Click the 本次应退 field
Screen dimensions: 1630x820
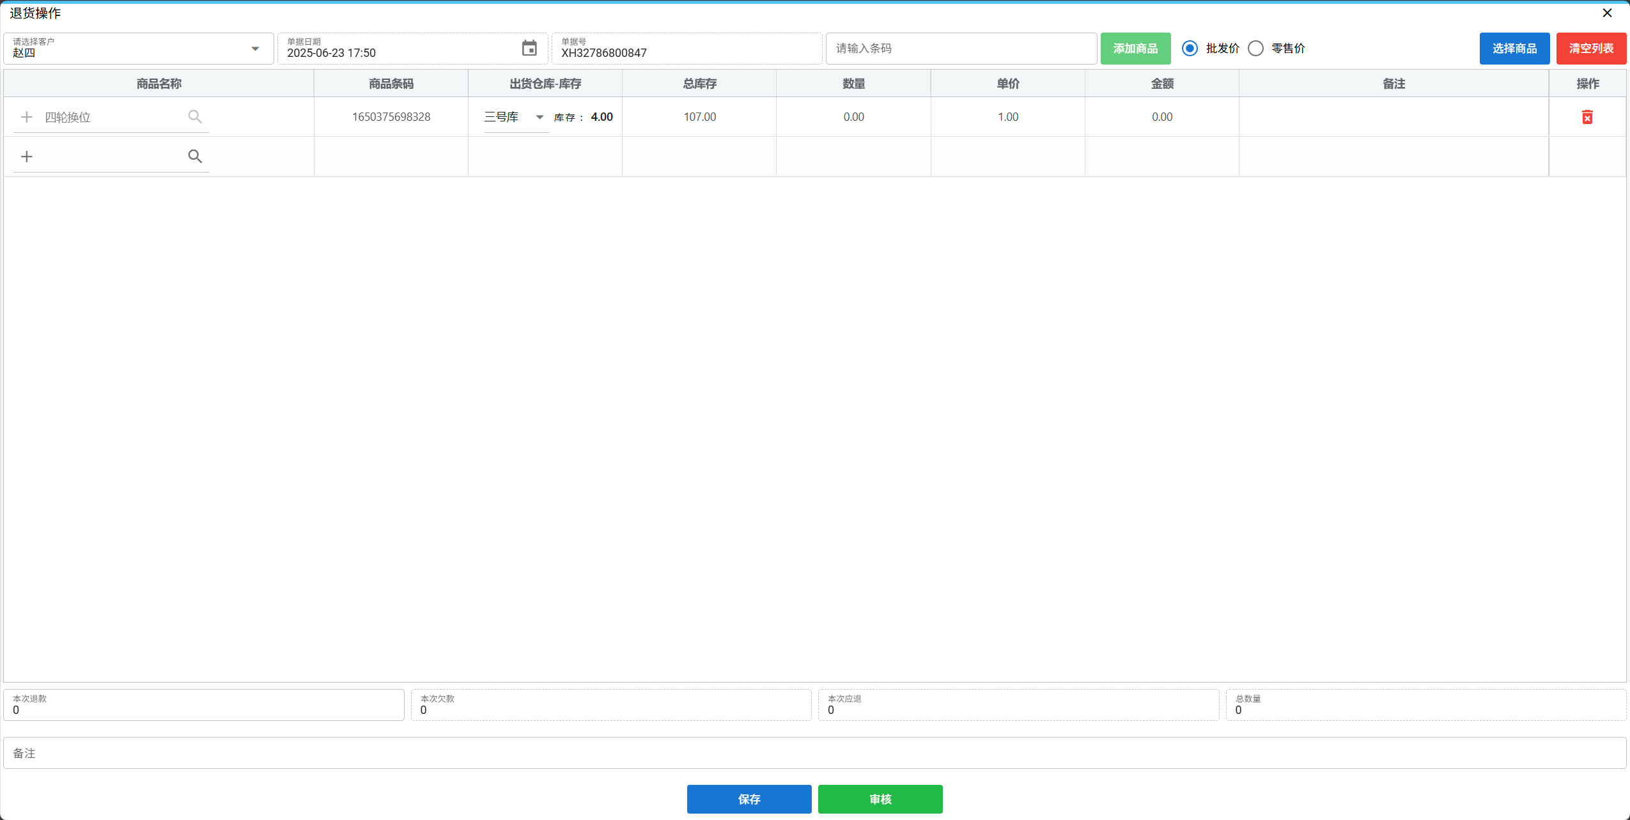click(x=1018, y=705)
